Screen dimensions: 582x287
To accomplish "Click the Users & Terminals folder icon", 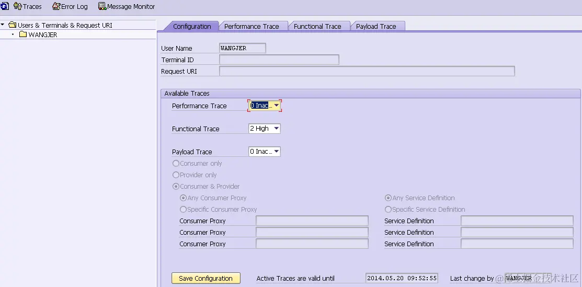I will [x=12, y=25].
